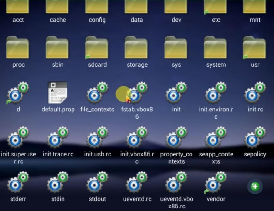The height and width of the screenshot is (211, 274).
Task: Open the system folder
Action: 216,48
